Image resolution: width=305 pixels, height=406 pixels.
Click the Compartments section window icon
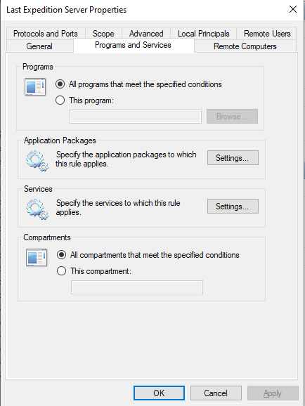click(x=37, y=257)
